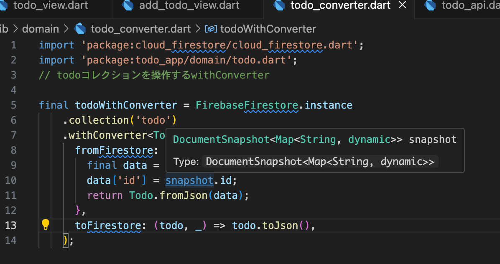Click the hover tooltip signature text
Viewport: 500px width, 264px height.
315,140
